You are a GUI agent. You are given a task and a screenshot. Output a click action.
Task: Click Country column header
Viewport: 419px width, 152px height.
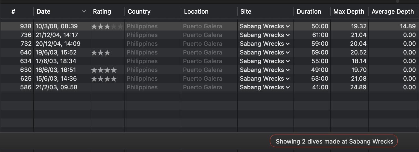tap(139, 11)
